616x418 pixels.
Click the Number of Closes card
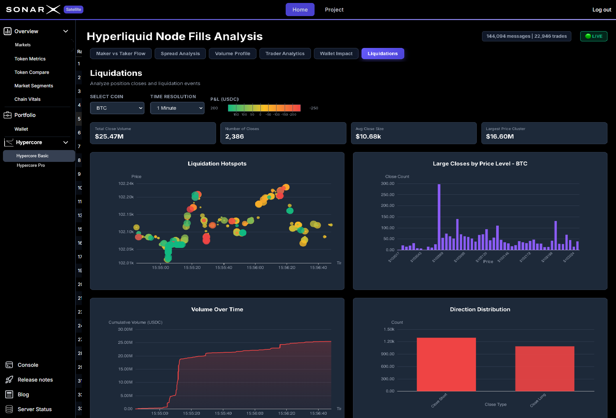283,133
